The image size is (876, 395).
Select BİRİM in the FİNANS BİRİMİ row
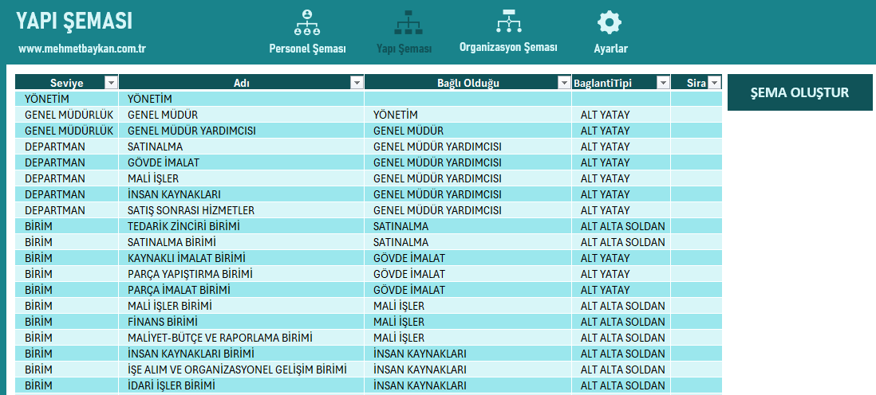point(66,322)
